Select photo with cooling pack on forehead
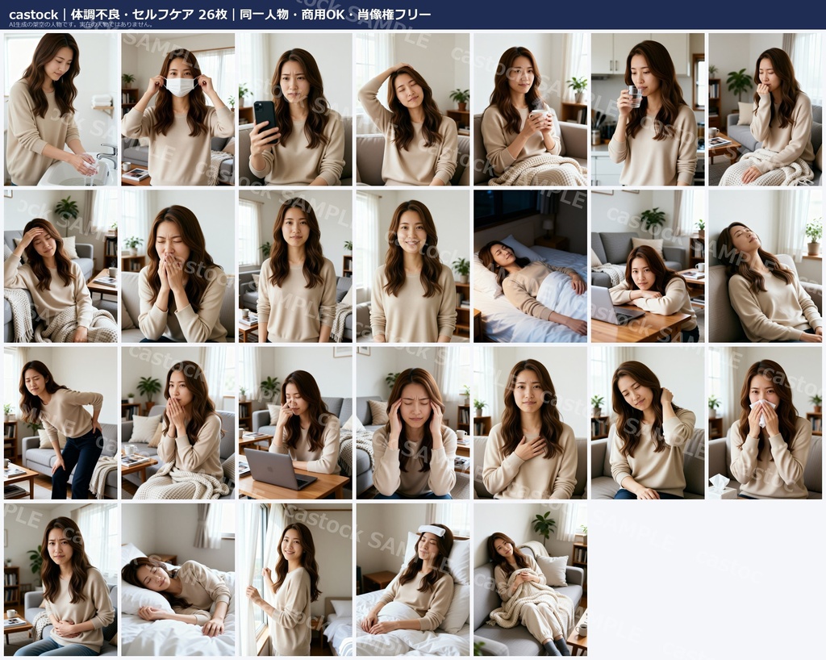The height and width of the screenshot is (660, 826). point(413,579)
